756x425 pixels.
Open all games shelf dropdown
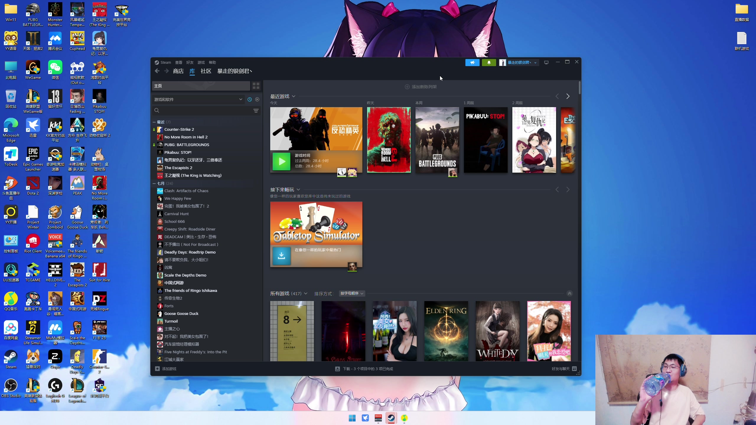(x=306, y=293)
